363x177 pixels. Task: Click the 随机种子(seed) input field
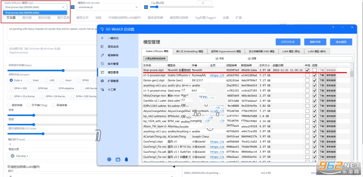click(52, 144)
